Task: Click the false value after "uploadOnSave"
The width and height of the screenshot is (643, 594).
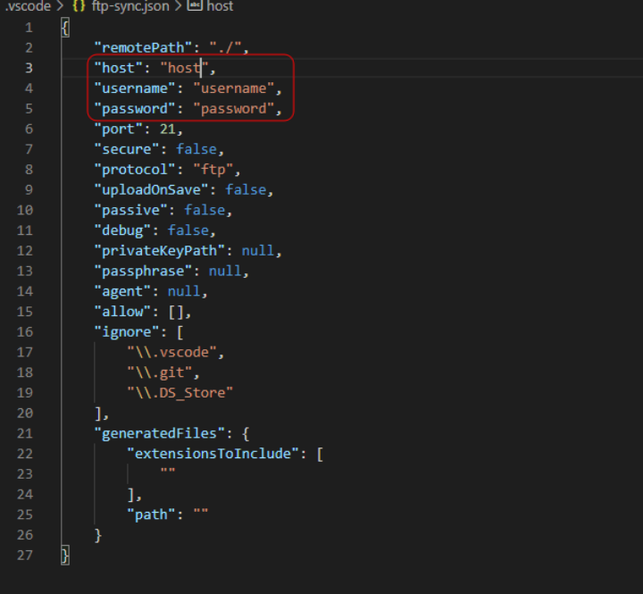Action: point(246,189)
